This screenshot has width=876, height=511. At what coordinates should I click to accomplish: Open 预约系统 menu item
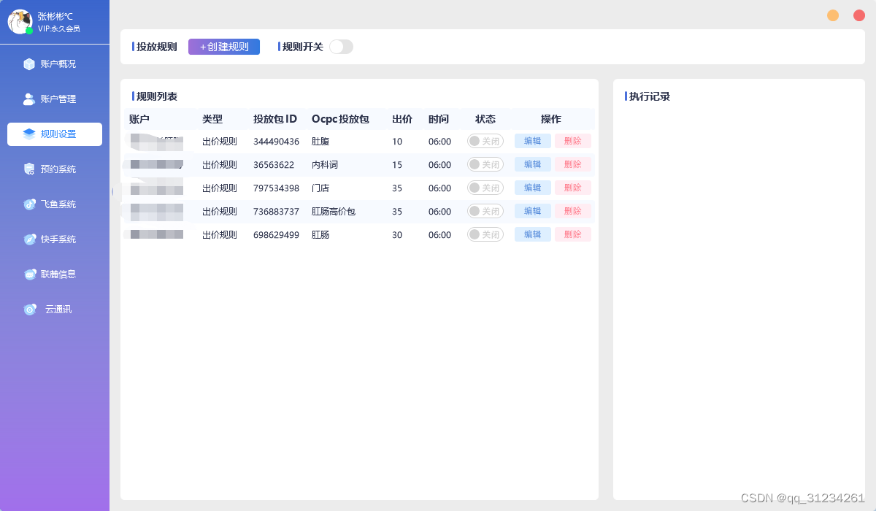click(x=55, y=169)
